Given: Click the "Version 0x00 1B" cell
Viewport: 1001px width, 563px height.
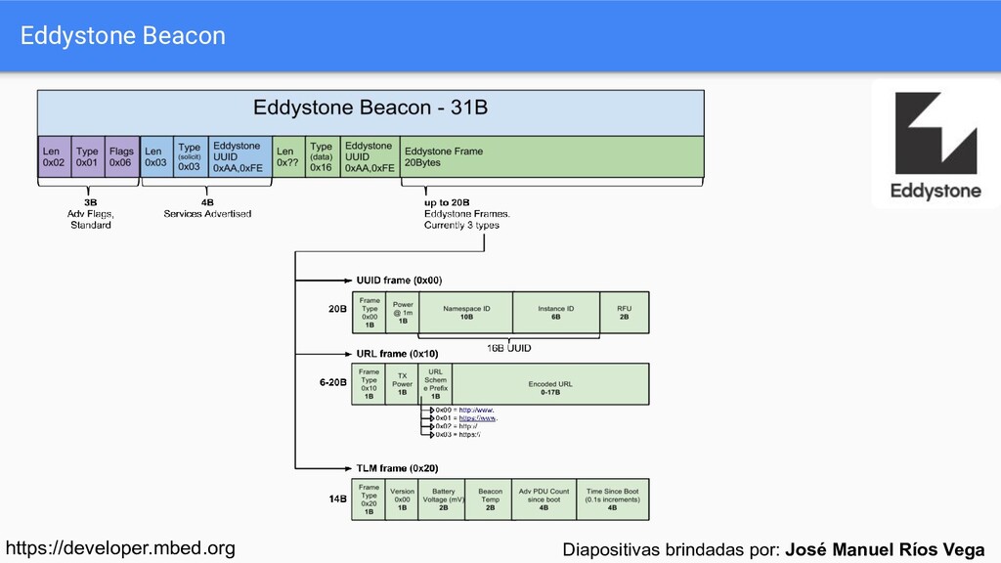Looking at the screenshot, I should click(x=402, y=499).
